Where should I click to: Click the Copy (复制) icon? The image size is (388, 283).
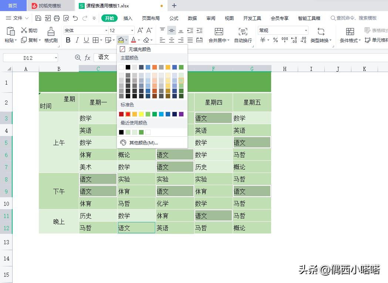[24, 40]
